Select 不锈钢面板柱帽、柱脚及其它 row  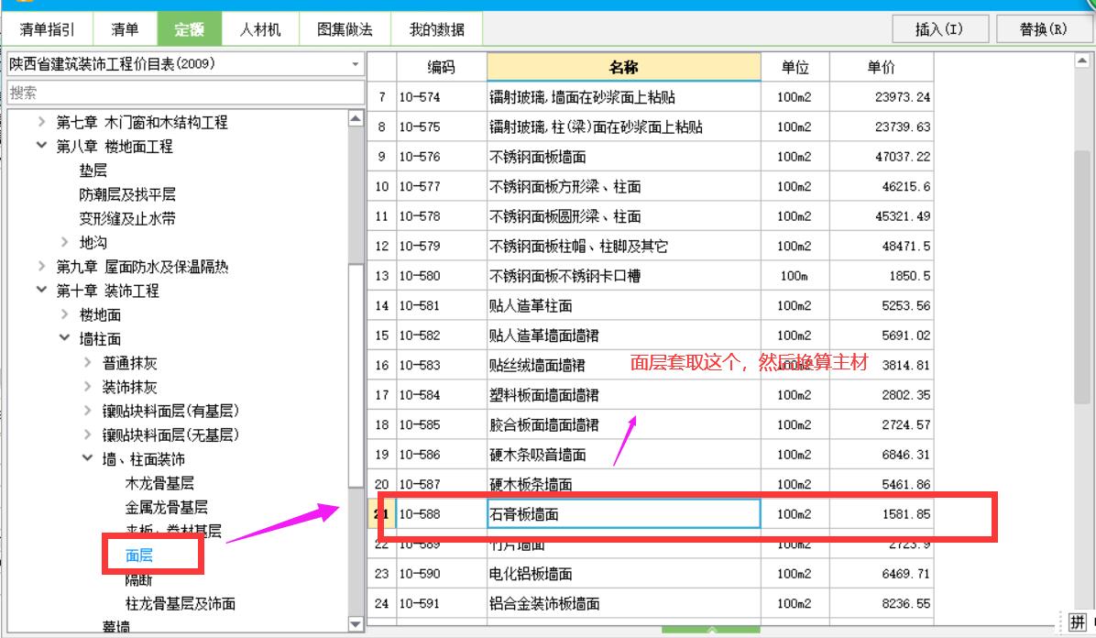click(651, 247)
